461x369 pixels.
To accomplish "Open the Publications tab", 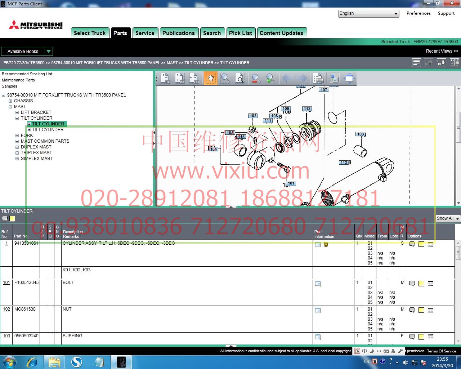I will [x=178, y=33].
